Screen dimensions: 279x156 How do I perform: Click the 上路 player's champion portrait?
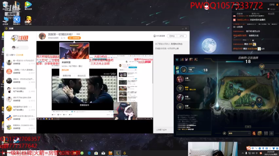[180, 79]
